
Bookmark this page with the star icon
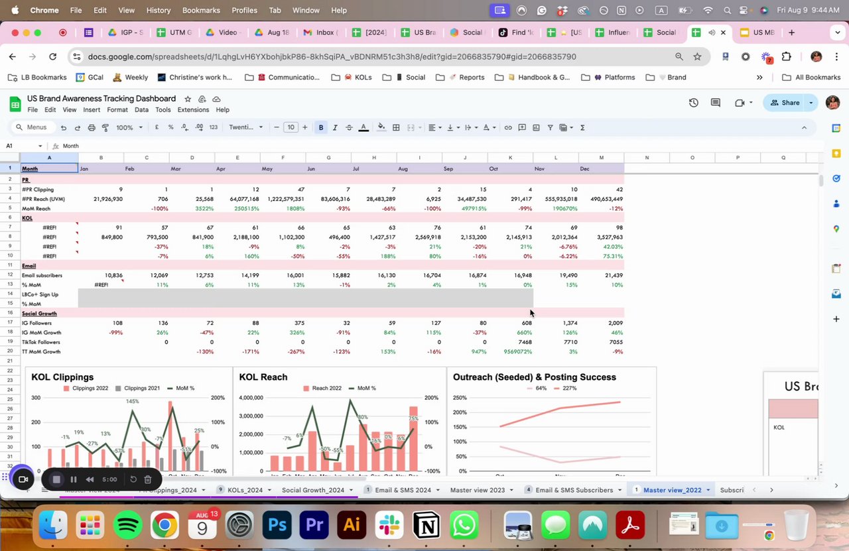click(x=697, y=56)
